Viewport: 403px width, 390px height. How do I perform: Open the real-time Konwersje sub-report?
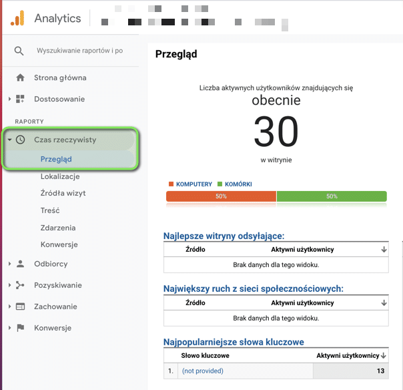tap(59, 244)
